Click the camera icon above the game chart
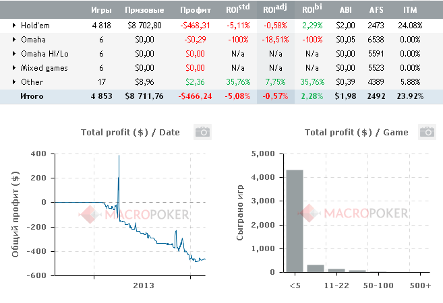Viewport: 443px width, 303px height. pyautogui.click(x=427, y=131)
